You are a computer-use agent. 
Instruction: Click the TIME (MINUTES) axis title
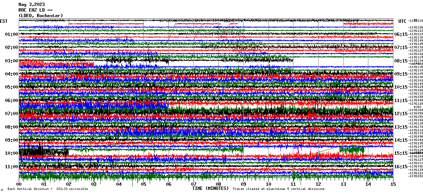pos(210,189)
